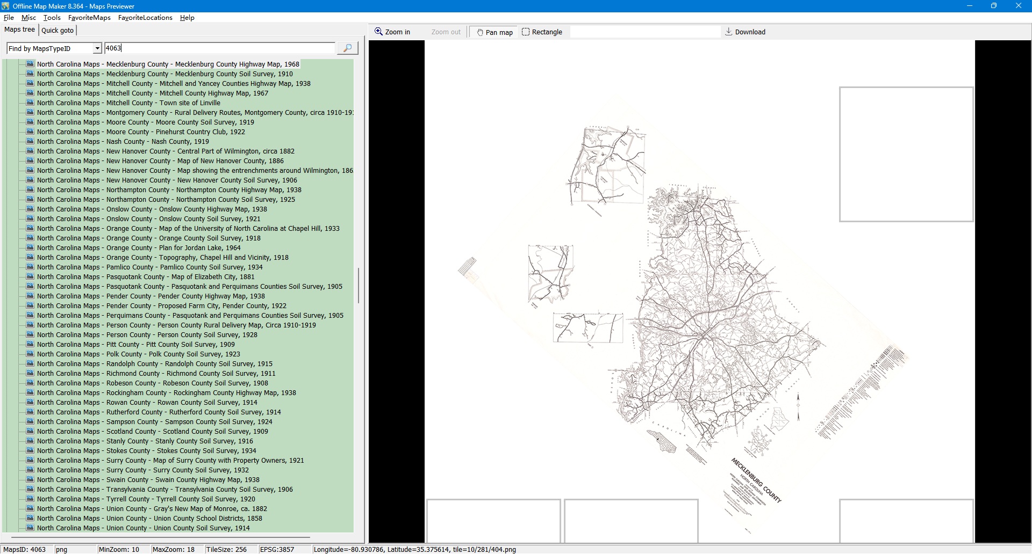The image size is (1032, 554).
Task: Open the File menu
Action: tap(9, 18)
